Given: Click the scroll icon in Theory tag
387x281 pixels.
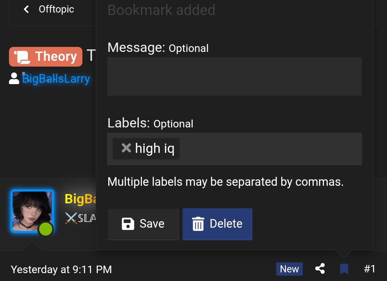Looking at the screenshot, I should pyautogui.click(x=22, y=57).
